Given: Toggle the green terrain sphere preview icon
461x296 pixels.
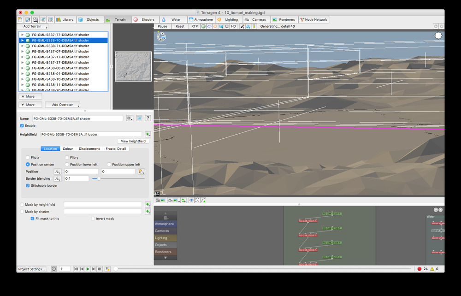Looking at the screenshot, I should click(x=203, y=26).
